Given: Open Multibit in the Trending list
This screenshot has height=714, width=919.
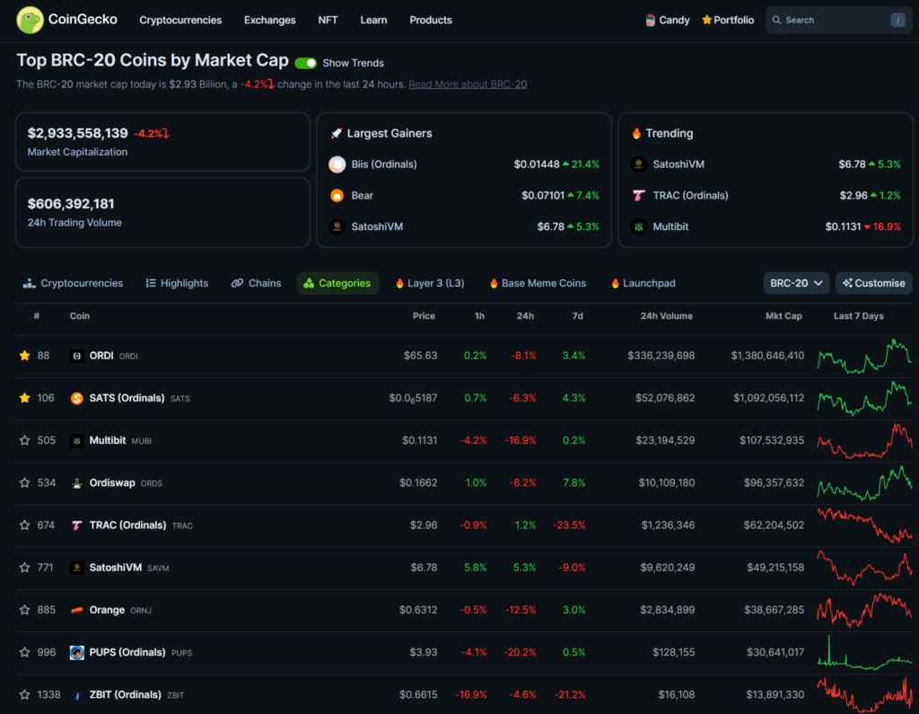Looking at the screenshot, I should [670, 226].
